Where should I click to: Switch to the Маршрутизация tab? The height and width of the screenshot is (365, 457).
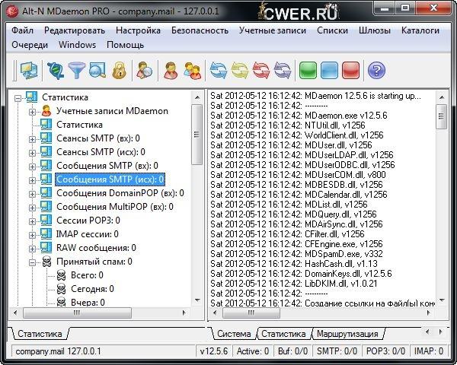pyautogui.click(x=349, y=334)
